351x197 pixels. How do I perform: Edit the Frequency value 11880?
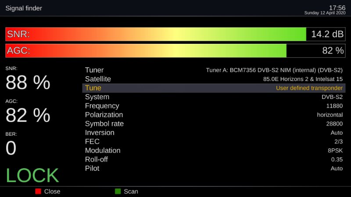(334, 106)
